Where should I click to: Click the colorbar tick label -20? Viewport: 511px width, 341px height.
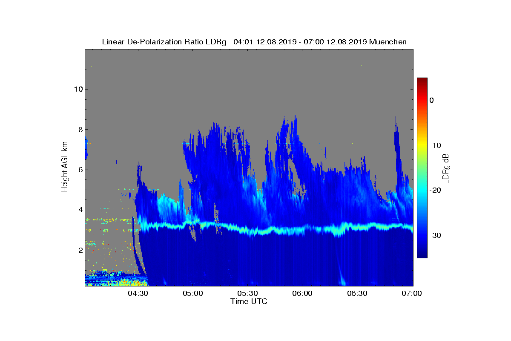pos(435,190)
